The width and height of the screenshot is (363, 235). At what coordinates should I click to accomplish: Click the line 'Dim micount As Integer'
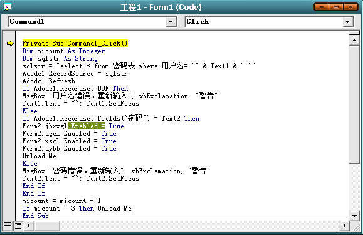pos(63,51)
